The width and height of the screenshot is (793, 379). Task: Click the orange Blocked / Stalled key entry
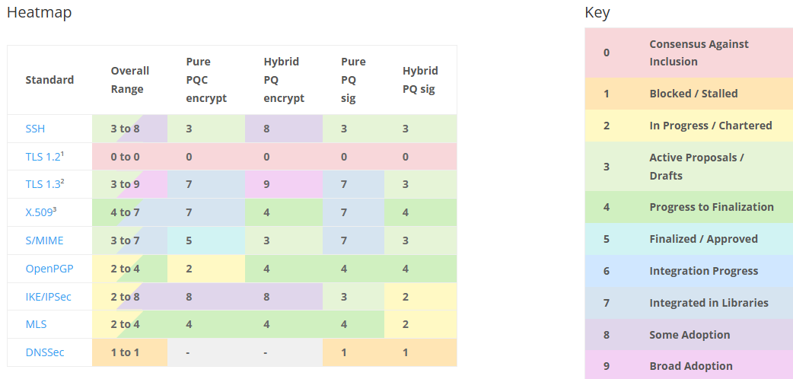[x=693, y=94]
